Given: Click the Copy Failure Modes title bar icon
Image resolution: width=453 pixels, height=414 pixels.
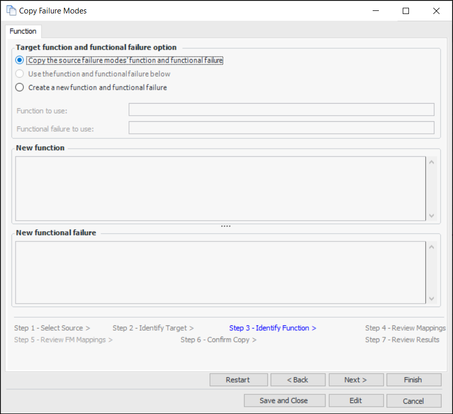Looking at the screenshot, I should [11, 11].
